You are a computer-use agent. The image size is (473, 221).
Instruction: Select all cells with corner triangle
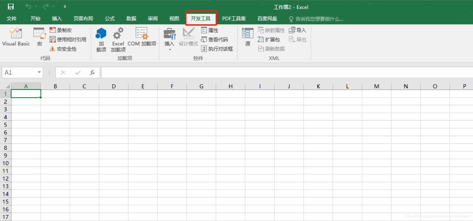[6, 86]
